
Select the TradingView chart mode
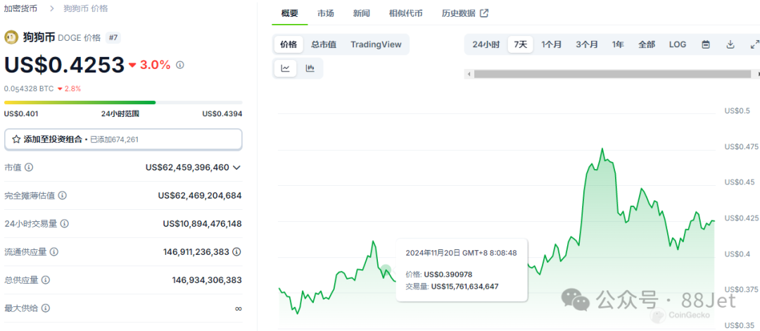pyautogui.click(x=376, y=44)
